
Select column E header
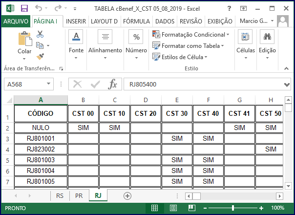tap(177, 100)
